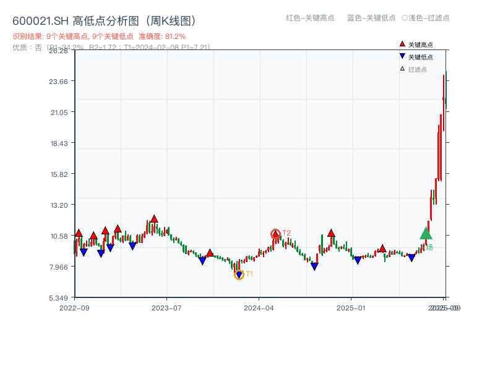
Task: Click the T2 text label
Action: coord(286,233)
